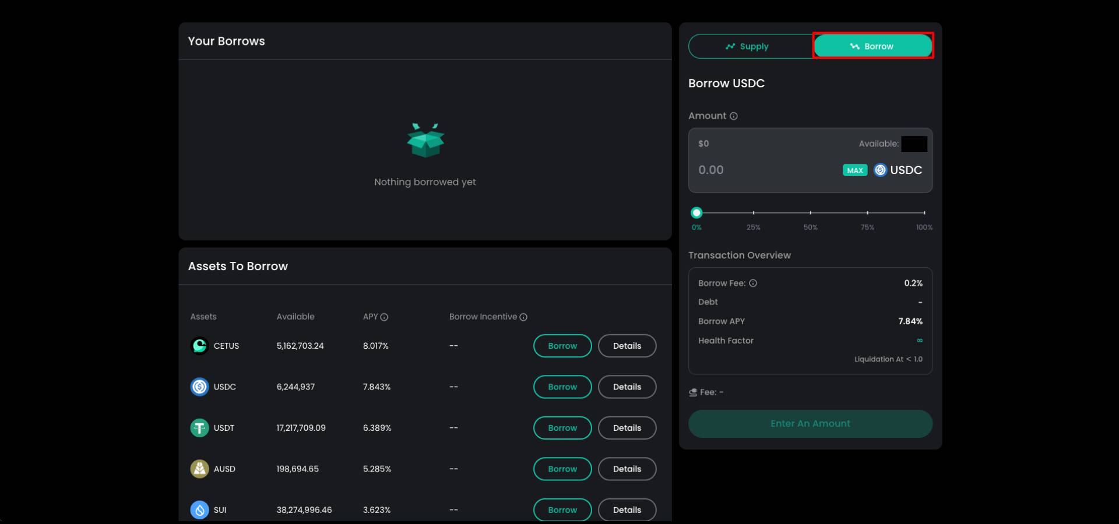This screenshot has width=1119, height=524.
Task: Borrow CETUS from the assets list
Action: click(x=562, y=346)
